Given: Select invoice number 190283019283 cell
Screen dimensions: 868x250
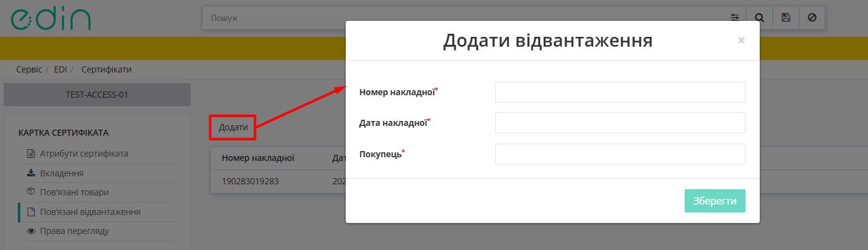Looking at the screenshot, I should [251, 182].
